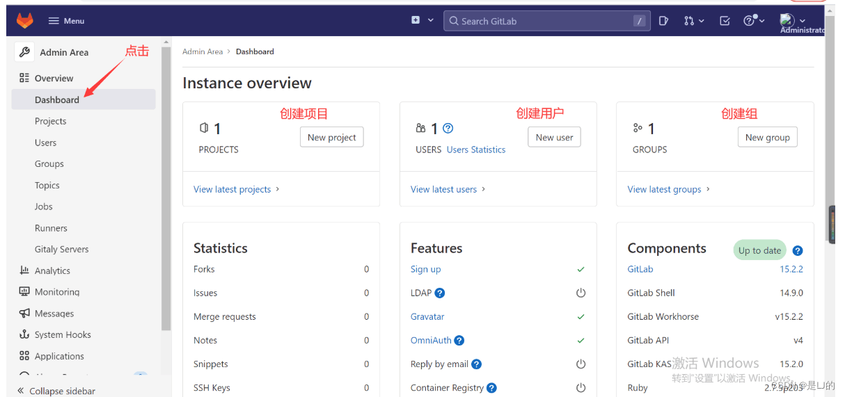The image size is (845, 397).
Task: Collapse the sidebar
Action: pos(56,391)
